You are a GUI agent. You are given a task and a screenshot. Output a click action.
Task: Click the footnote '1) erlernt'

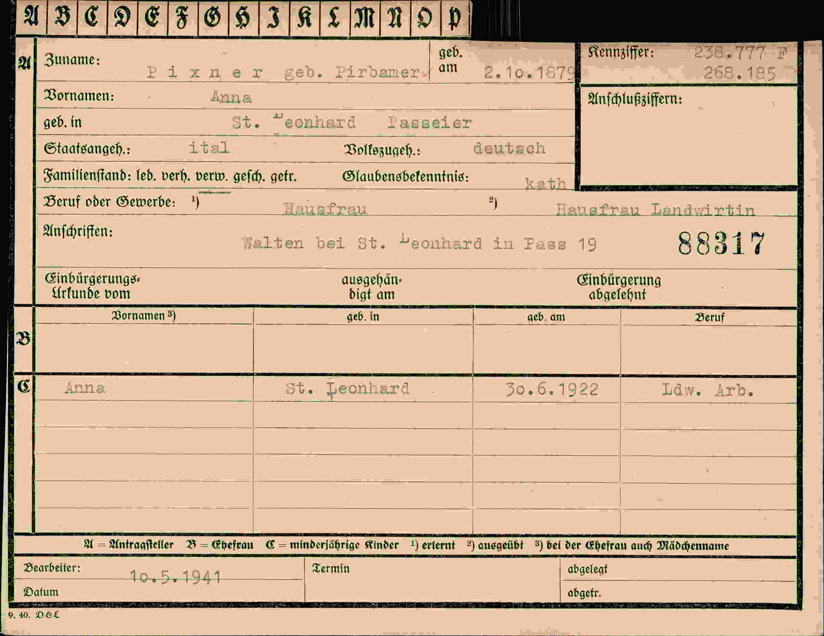(x=433, y=545)
